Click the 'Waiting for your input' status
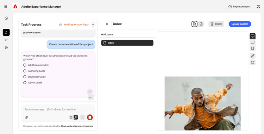 click(76, 25)
